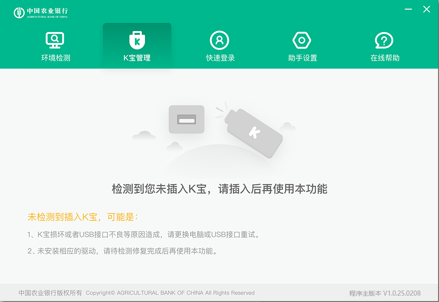Viewport: 439px width, 302px height.
Task: Click the 快速登录 person icon
Action: click(x=219, y=40)
